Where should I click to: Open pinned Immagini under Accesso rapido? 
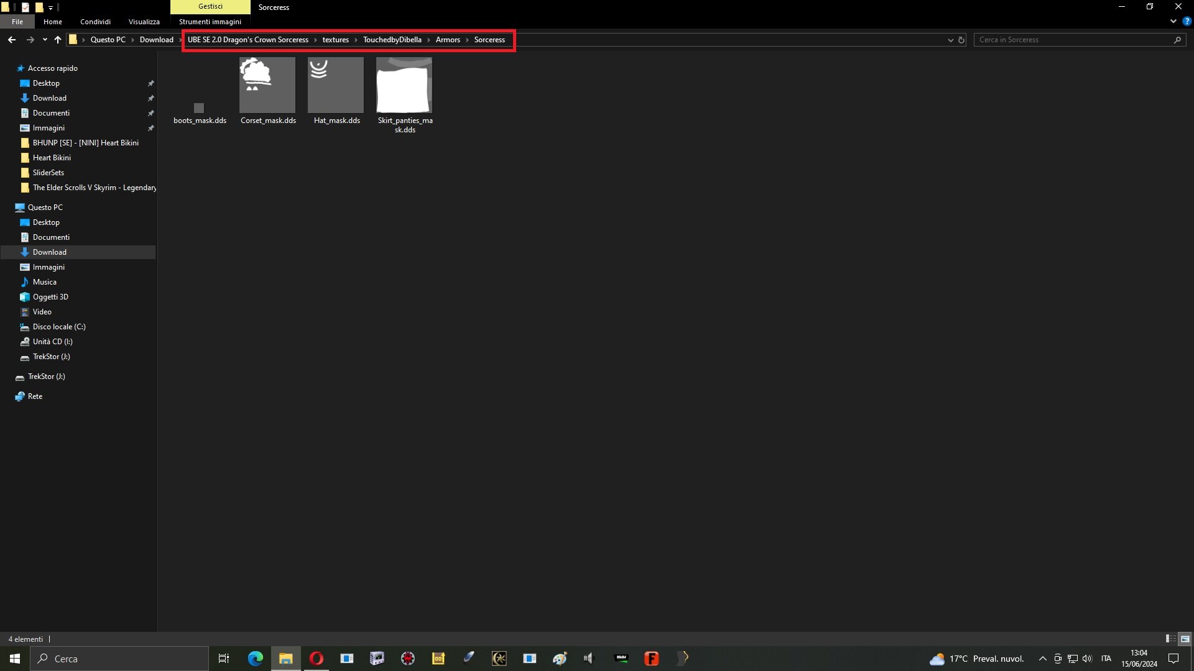click(49, 128)
